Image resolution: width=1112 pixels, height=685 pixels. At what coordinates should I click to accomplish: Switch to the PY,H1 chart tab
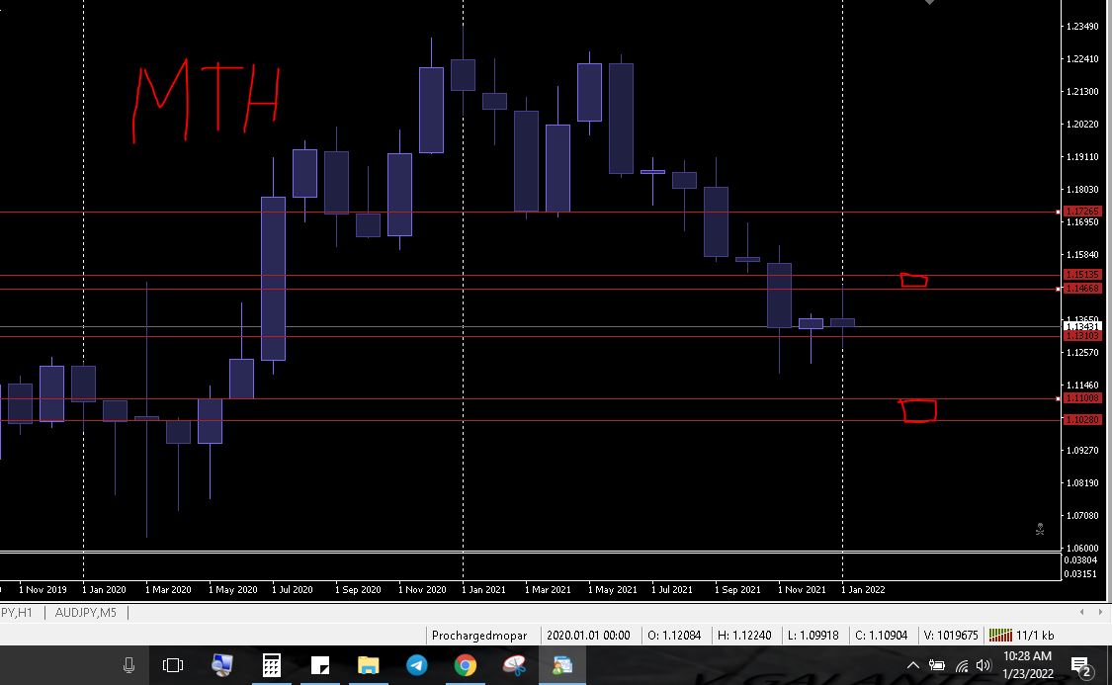(x=17, y=612)
